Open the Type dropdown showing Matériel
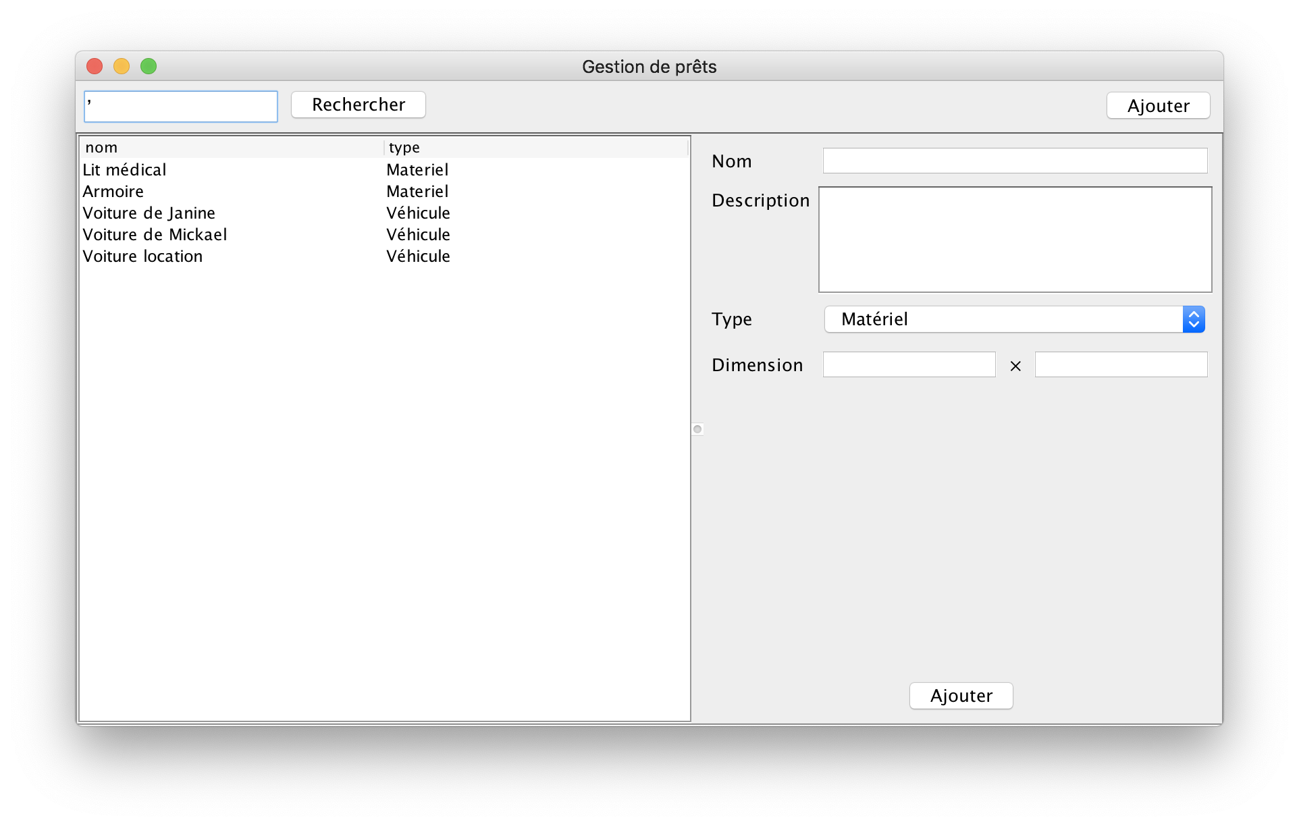This screenshot has width=1299, height=826. click(1003, 319)
